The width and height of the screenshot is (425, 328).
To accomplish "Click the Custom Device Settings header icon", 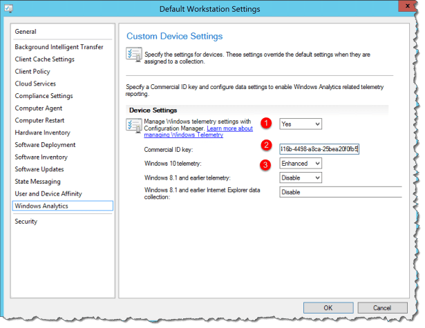I will coord(134,55).
